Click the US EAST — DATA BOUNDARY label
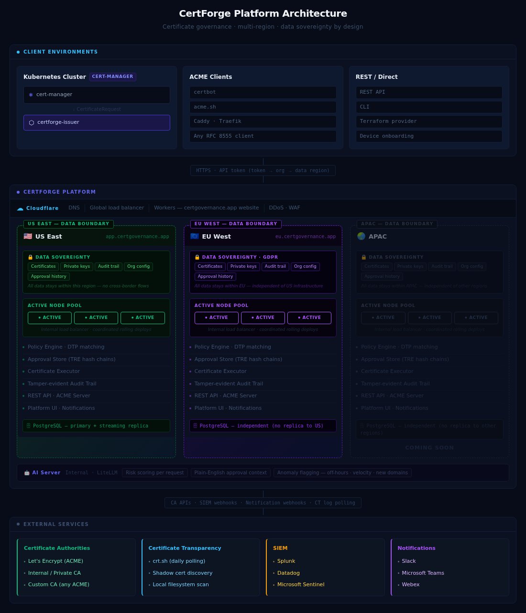The height and width of the screenshot is (613, 526). pyautogui.click(x=68, y=224)
